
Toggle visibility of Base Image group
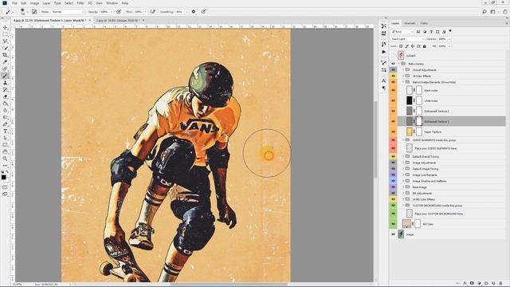point(393,187)
